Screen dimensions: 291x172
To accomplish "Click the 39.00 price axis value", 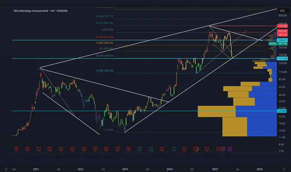I will tap(282, 101).
